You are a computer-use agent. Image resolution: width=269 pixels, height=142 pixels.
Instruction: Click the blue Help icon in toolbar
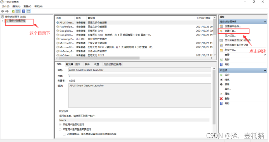pyautogui.click(x=24, y=11)
